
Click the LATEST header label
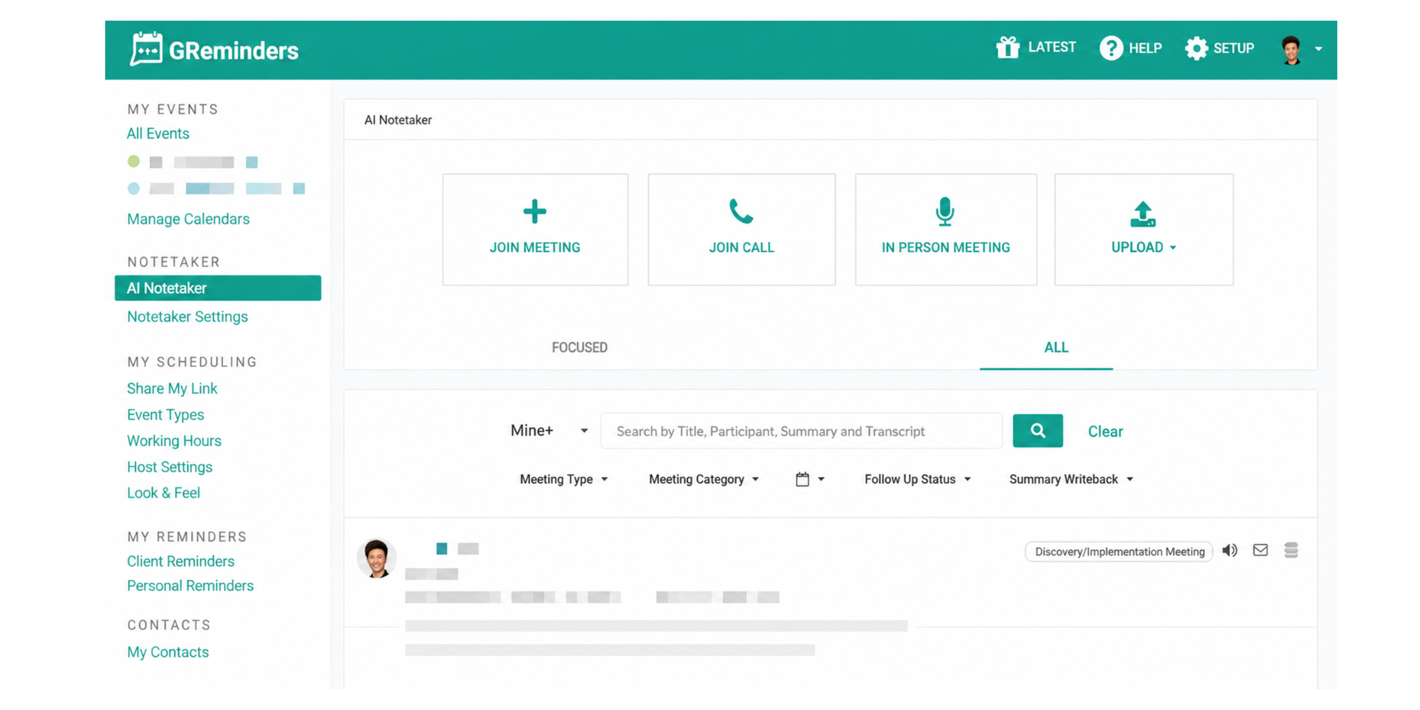(1052, 48)
